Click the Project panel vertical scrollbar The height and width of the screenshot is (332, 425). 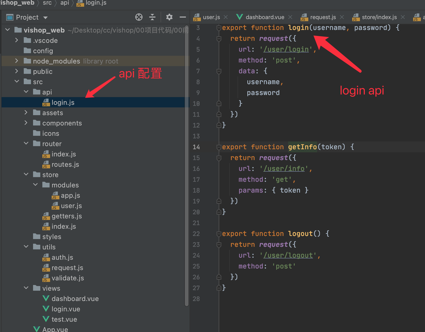[187, 166]
